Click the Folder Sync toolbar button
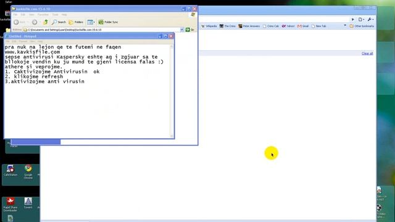 coord(108,22)
